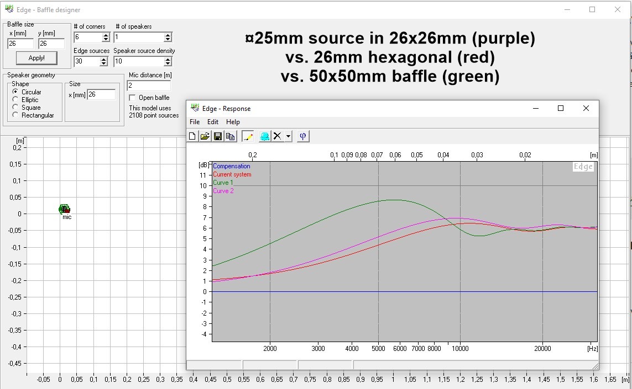Click the speaker Size x [mm] field
The width and height of the screenshot is (632, 389).
click(x=101, y=94)
